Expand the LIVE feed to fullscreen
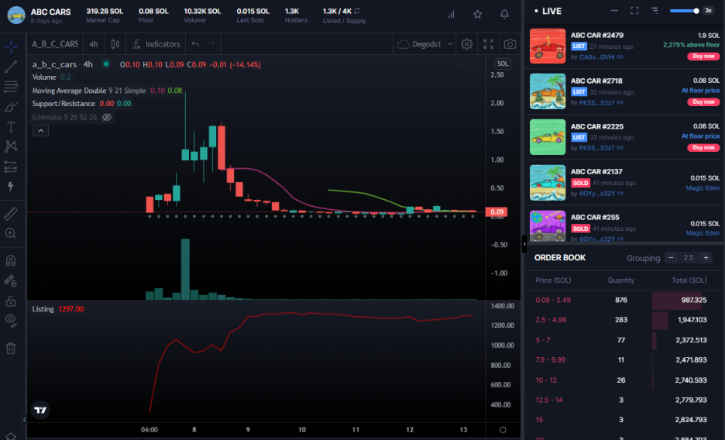The image size is (725, 440). tap(634, 10)
